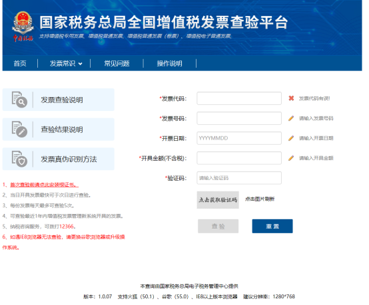Screen dimensions: 369x305
Task: Click the pencil document icon beside 查验结果说明
Action: [19, 129]
